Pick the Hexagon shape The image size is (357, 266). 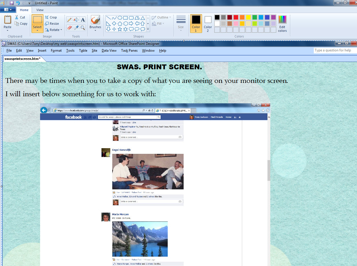point(125,24)
